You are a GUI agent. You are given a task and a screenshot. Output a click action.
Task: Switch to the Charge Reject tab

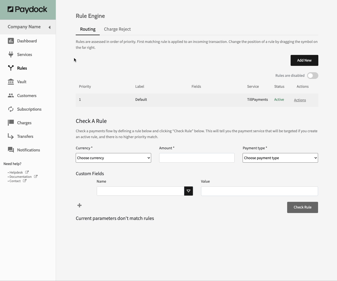pos(117,29)
